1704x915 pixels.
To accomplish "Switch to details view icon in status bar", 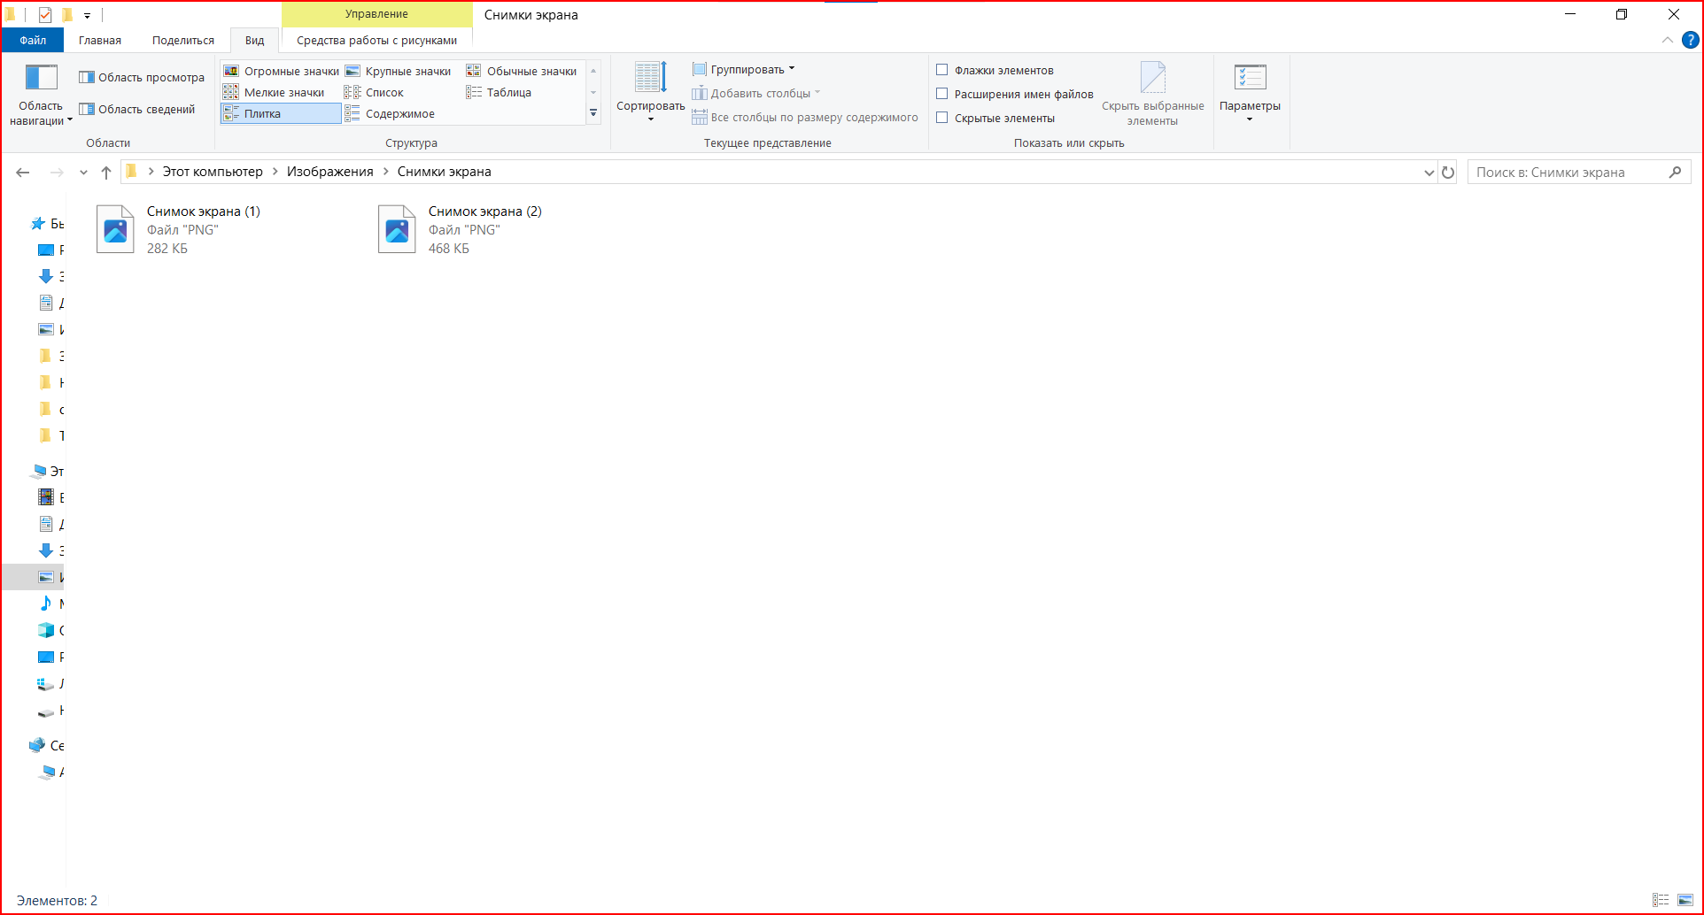I will click(x=1661, y=900).
